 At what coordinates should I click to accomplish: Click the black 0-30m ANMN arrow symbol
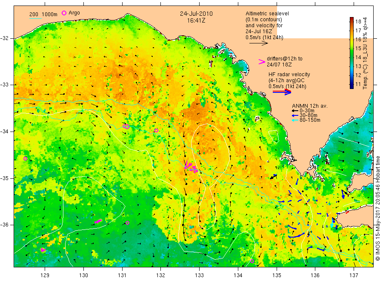pyautogui.click(x=295, y=111)
